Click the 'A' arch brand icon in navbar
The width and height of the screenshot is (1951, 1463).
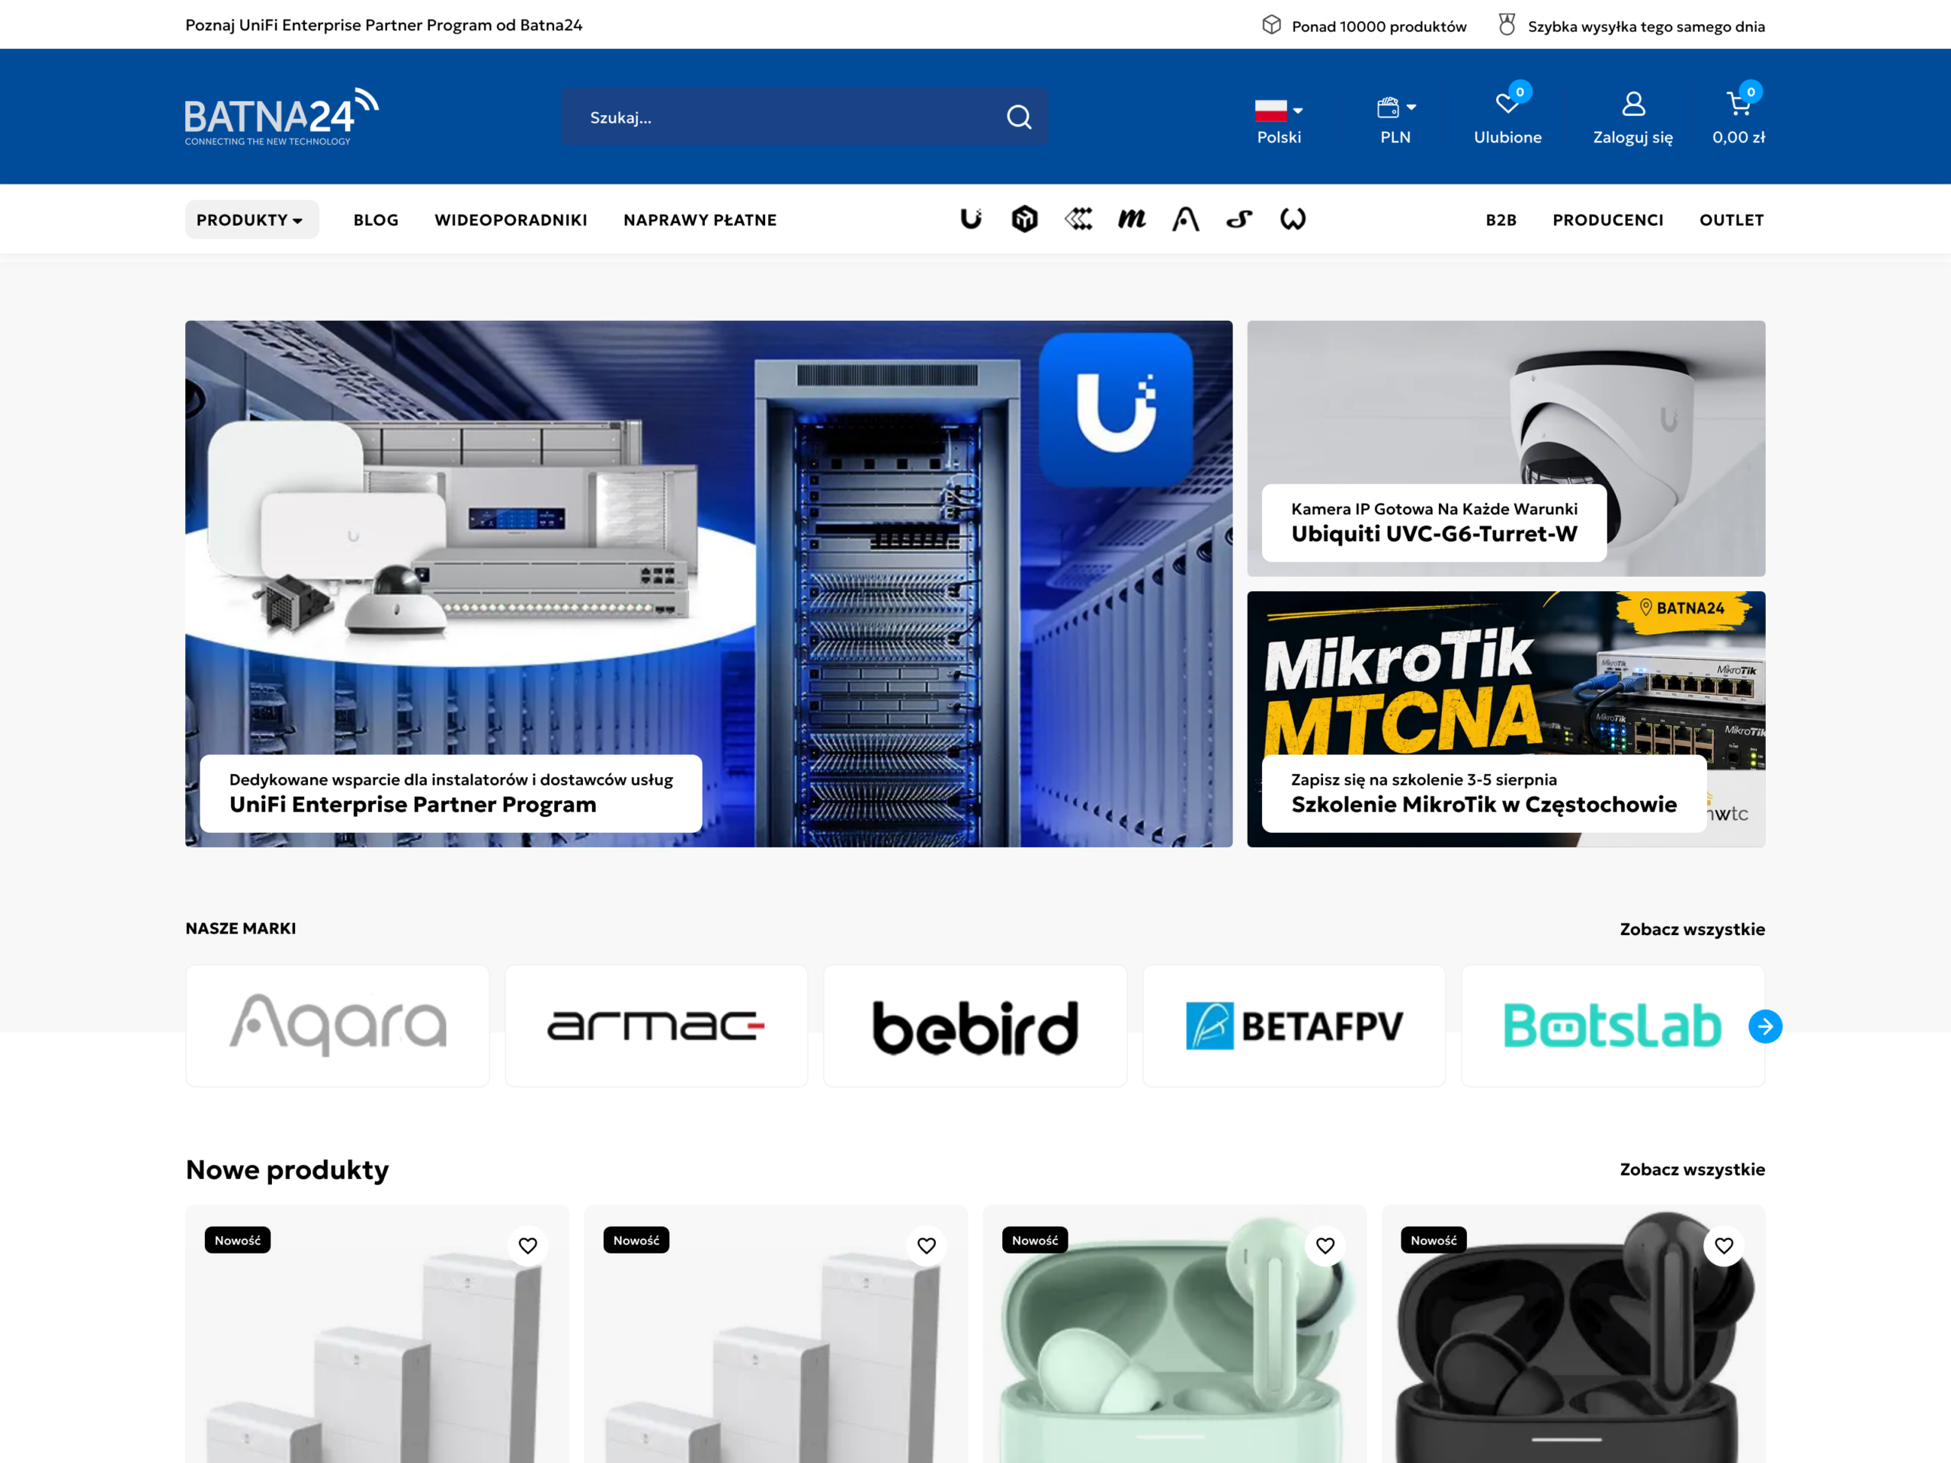[1185, 219]
